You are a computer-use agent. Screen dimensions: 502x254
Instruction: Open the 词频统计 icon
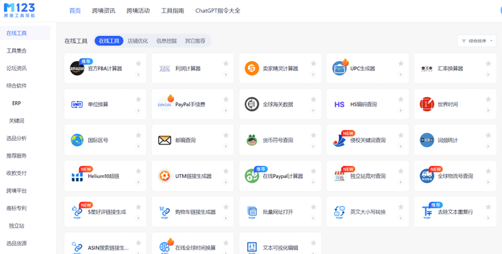pyautogui.click(x=427, y=140)
